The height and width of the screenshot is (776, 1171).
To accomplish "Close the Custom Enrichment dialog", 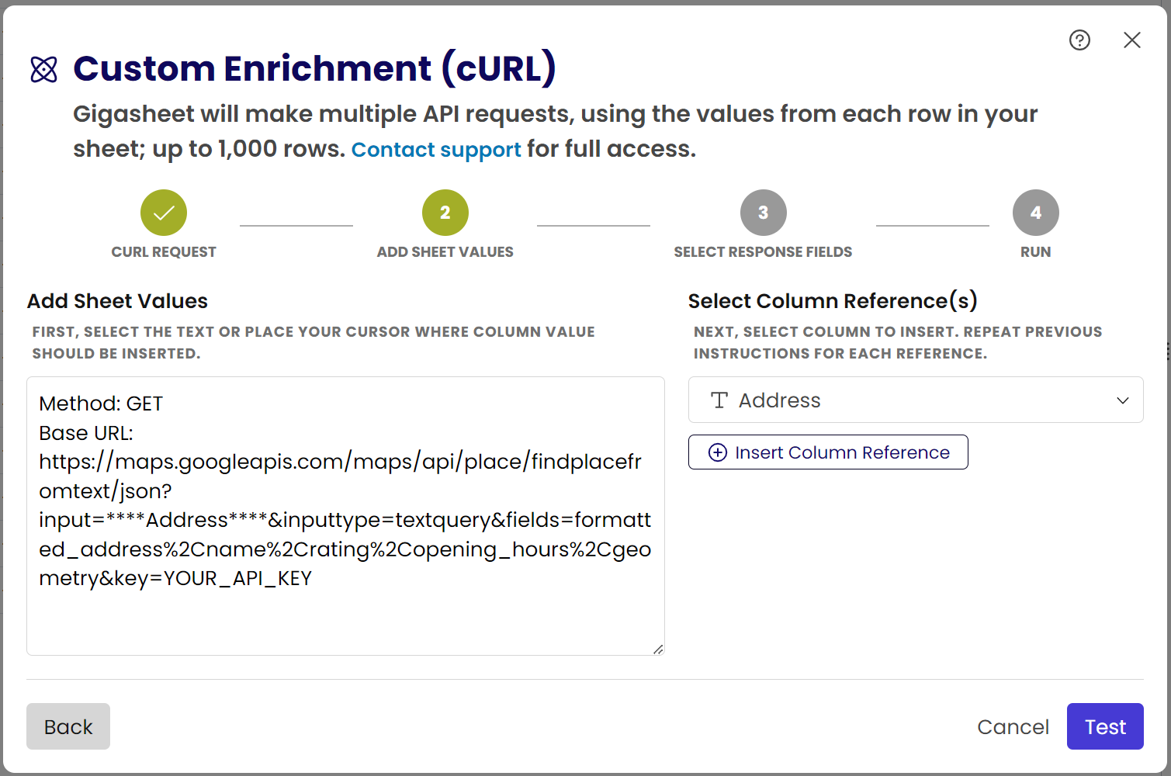I will click(x=1131, y=40).
